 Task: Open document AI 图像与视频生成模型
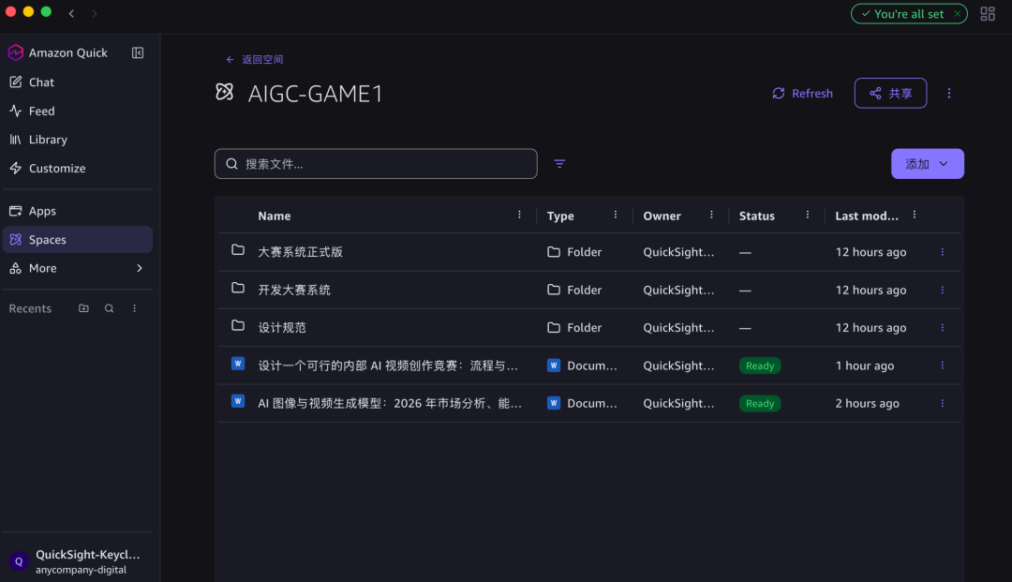(390, 404)
